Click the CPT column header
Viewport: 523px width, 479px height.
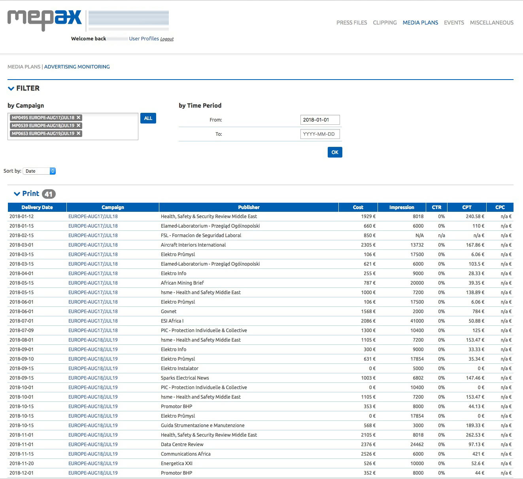coord(467,207)
